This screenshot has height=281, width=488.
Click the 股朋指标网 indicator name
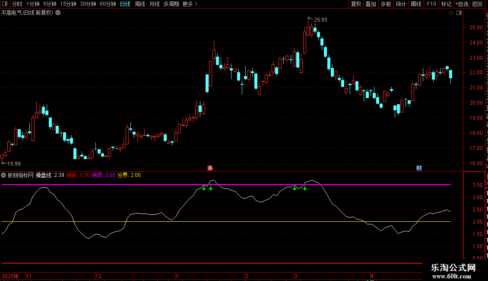21,175
